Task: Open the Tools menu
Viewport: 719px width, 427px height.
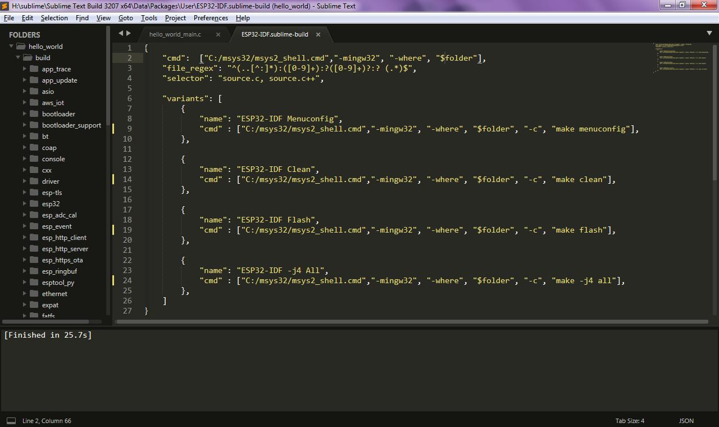Action: point(149,18)
